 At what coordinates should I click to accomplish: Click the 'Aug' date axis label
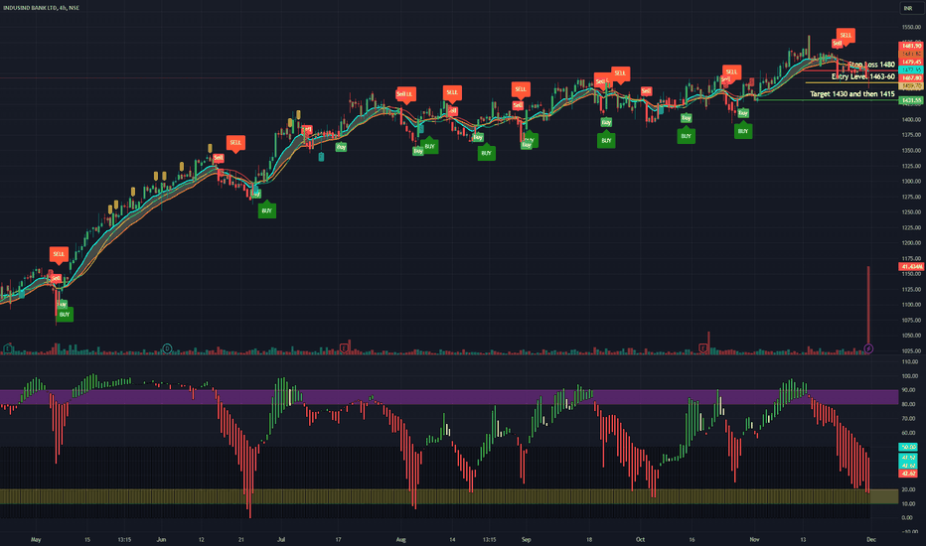(x=401, y=539)
